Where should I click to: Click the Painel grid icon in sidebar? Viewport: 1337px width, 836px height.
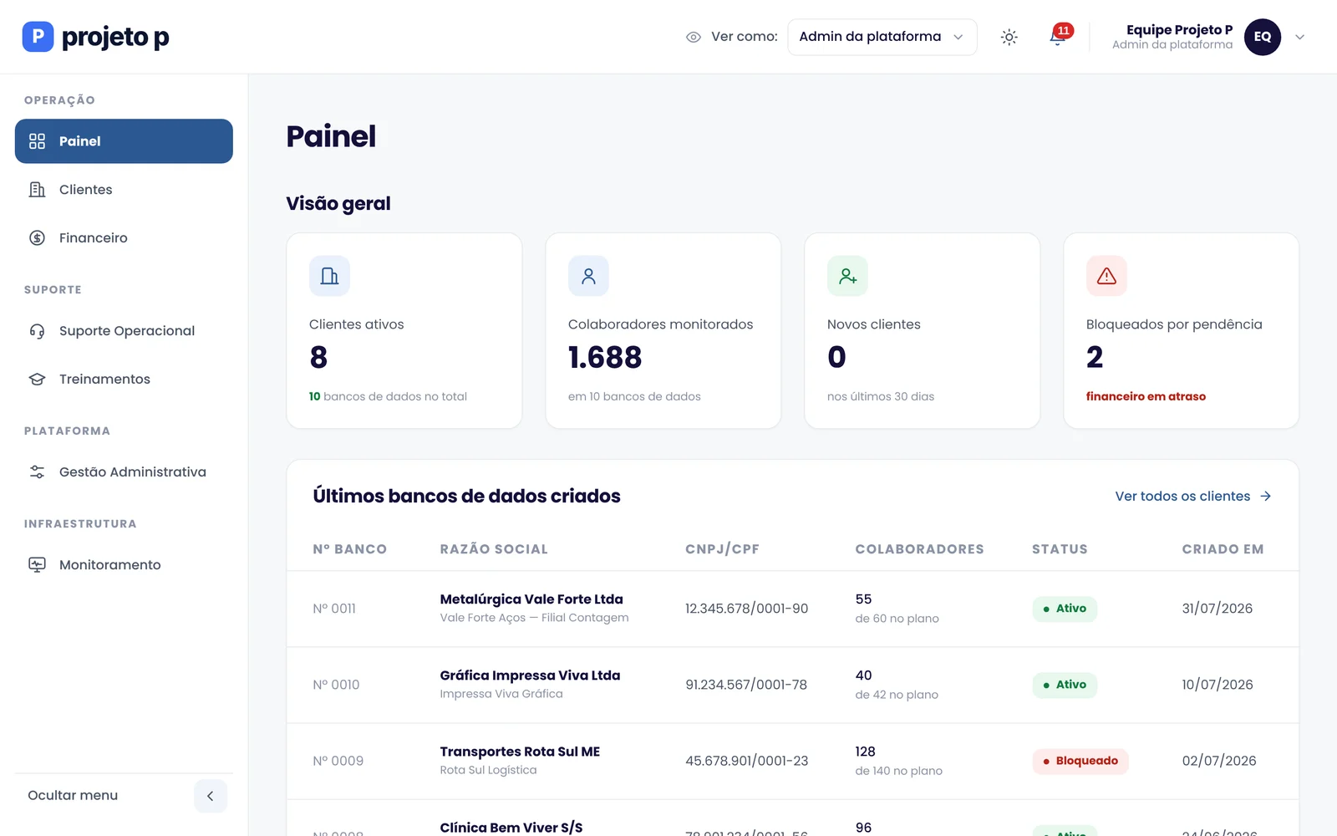click(x=37, y=141)
